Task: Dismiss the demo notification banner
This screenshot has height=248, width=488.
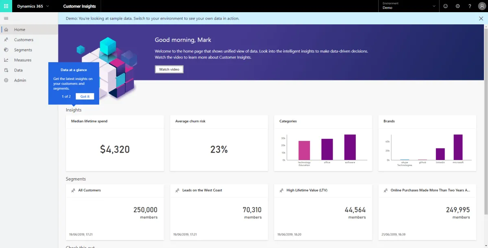Action: 481,19
